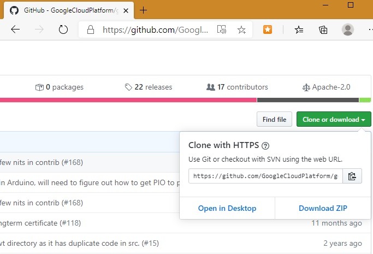The width and height of the screenshot is (373, 254).
Task: Open a new tab with plus icon
Action: click(143, 10)
